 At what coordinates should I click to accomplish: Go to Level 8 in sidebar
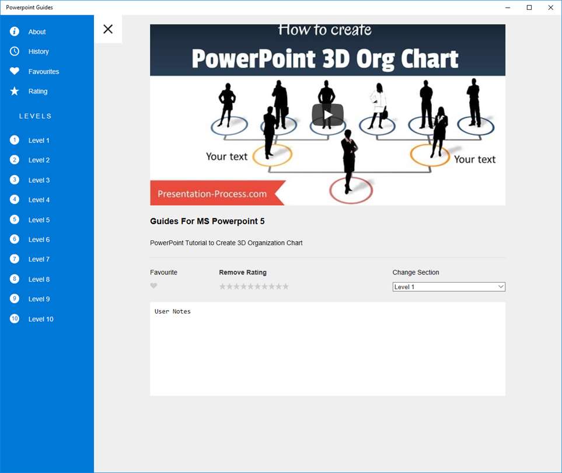coord(39,279)
